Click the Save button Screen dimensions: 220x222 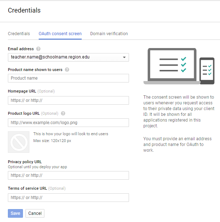[x=15, y=213]
